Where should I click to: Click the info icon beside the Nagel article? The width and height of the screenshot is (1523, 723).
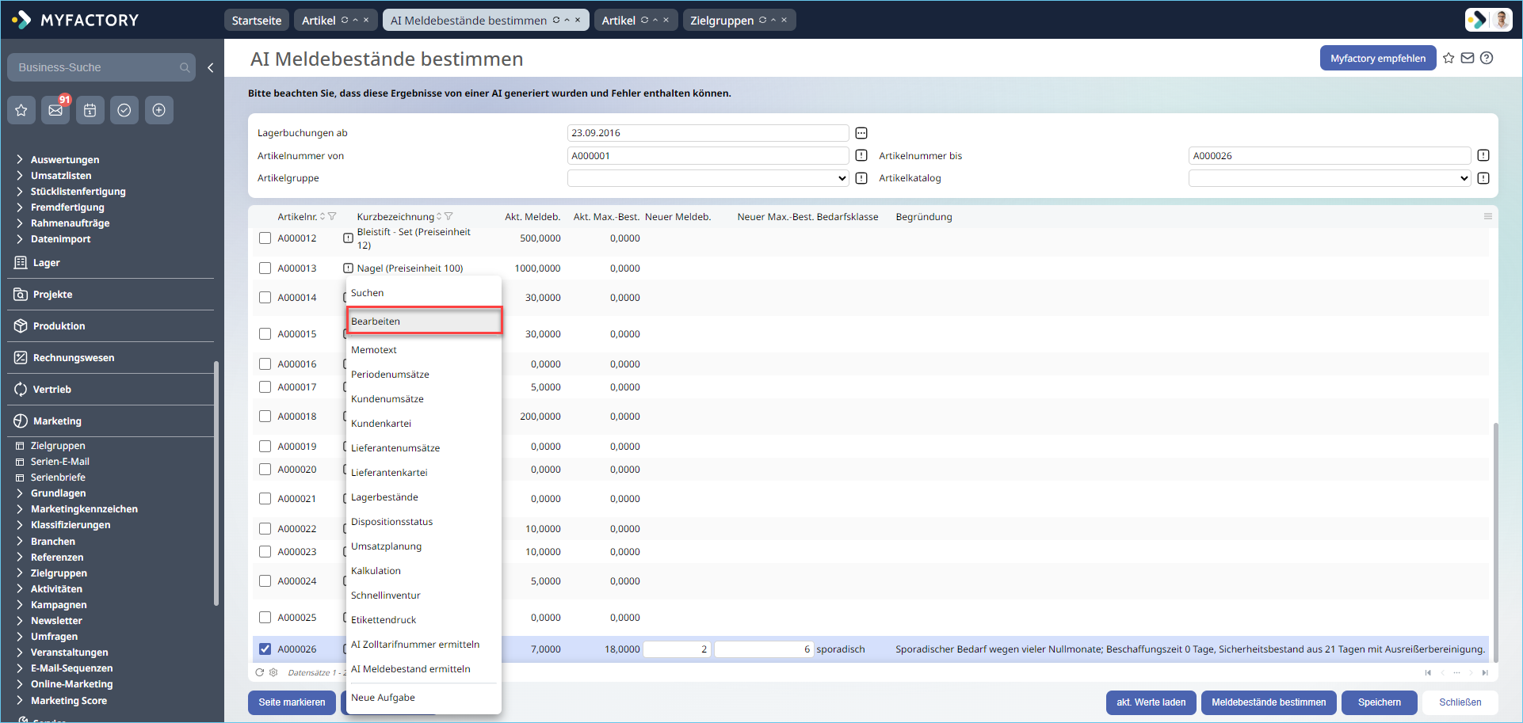pos(348,268)
